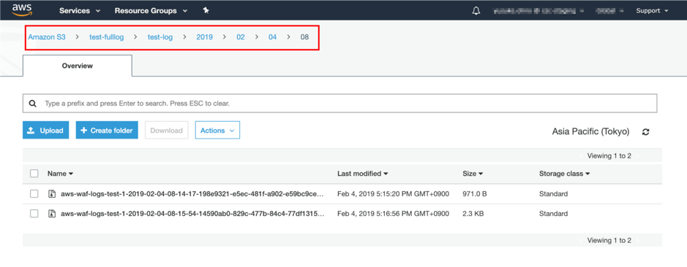687x267 pixels.
Task: Click file icon of the 08-14-17 log
Action: (52, 194)
